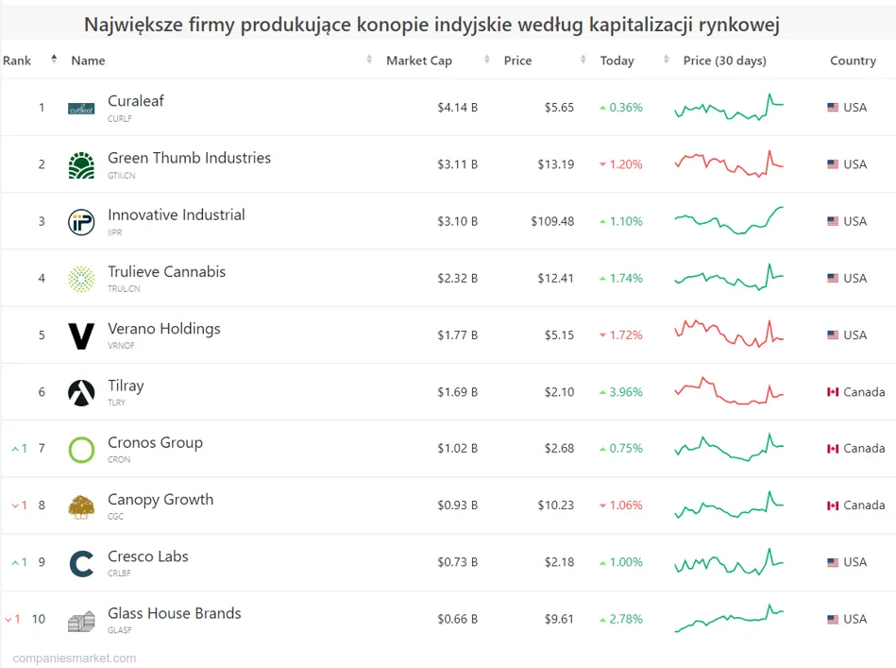
Task: Click the Cresco Labs C logo
Action: coord(81,564)
